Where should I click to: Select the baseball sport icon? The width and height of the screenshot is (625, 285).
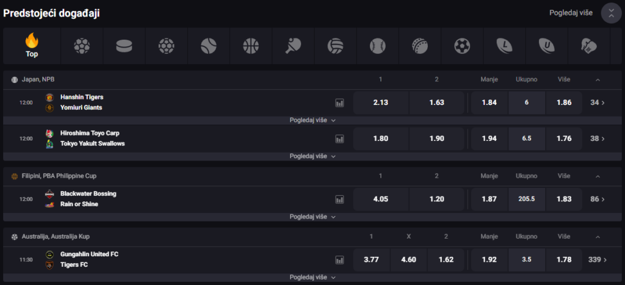point(377,46)
